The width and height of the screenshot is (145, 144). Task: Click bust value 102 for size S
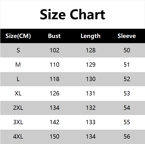pos(54,50)
